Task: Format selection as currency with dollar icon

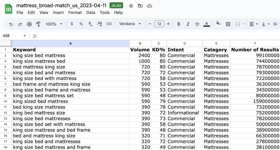Action: click(72, 24)
